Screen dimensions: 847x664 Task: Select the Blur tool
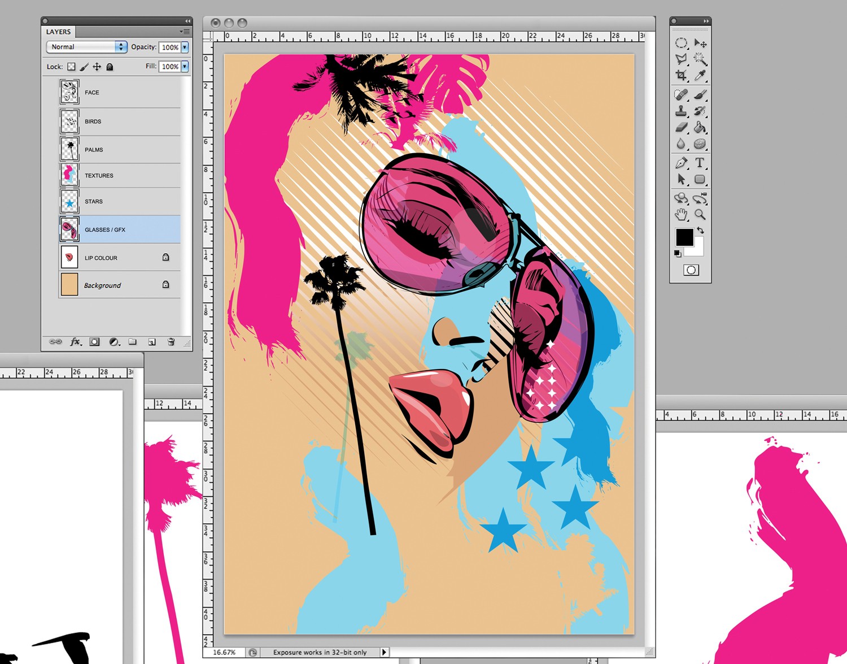point(681,144)
